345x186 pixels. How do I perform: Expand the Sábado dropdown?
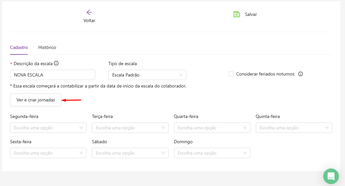(130, 153)
